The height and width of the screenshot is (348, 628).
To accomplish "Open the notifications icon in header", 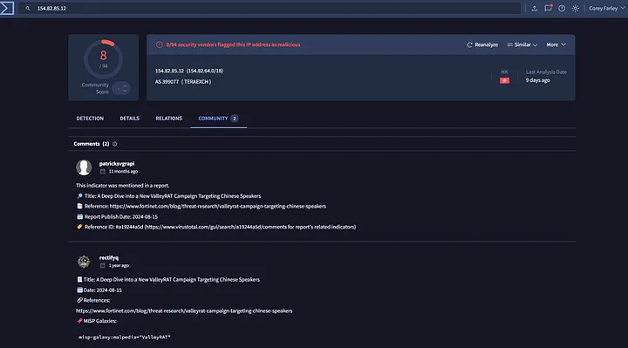I will pyautogui.click(x=549, y=8).
